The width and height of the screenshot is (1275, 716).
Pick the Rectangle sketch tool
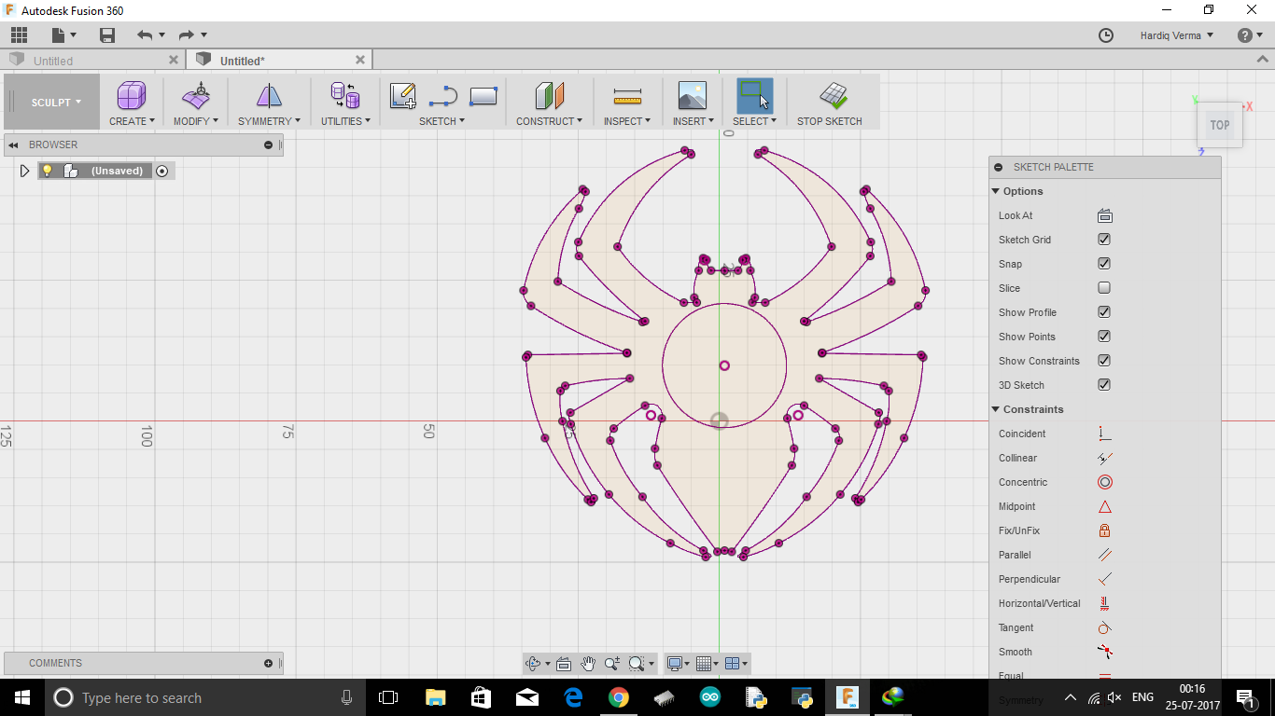tap(483, 95)
